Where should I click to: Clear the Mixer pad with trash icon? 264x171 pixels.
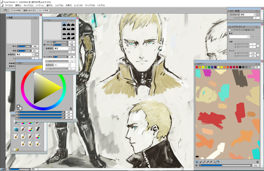point(257,162)
